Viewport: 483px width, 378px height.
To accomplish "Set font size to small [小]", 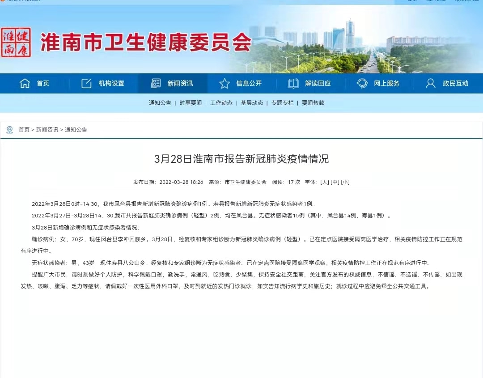I will tap(345, 182).
